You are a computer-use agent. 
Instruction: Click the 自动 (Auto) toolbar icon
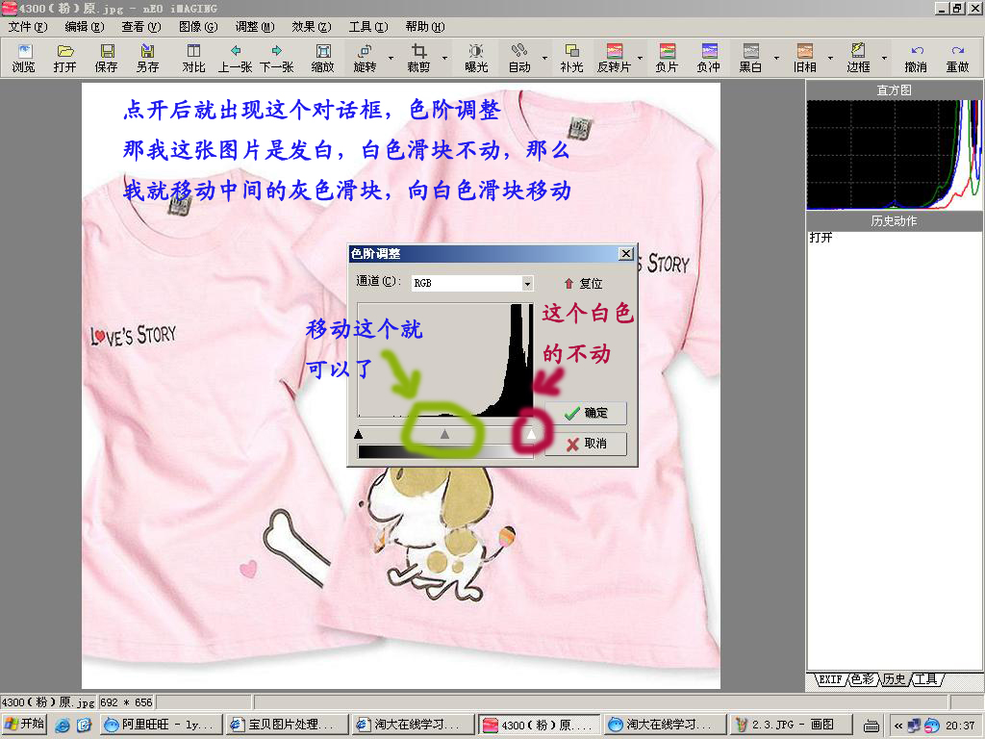[x=519, y=58]
